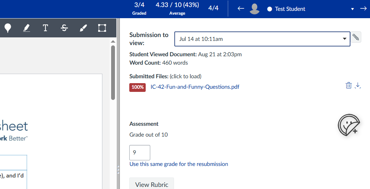The width and height of the screenshot is (370, 189).
Task: Go to the next student arrow
Action: (x=363, y=9)
